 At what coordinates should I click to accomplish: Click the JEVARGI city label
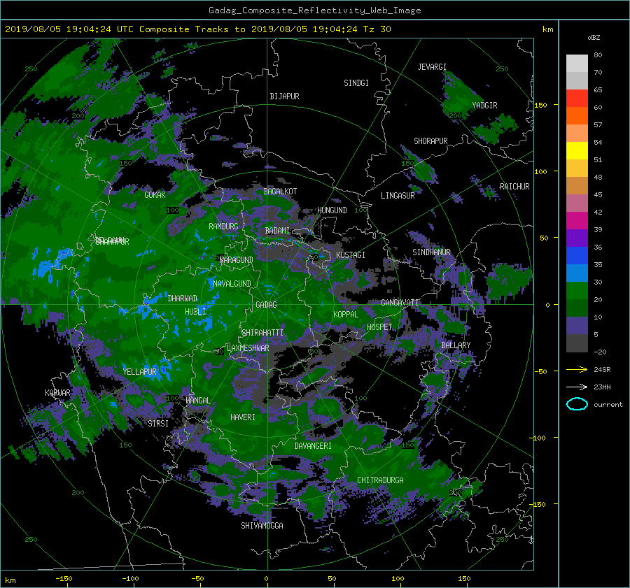click(432, 67)
